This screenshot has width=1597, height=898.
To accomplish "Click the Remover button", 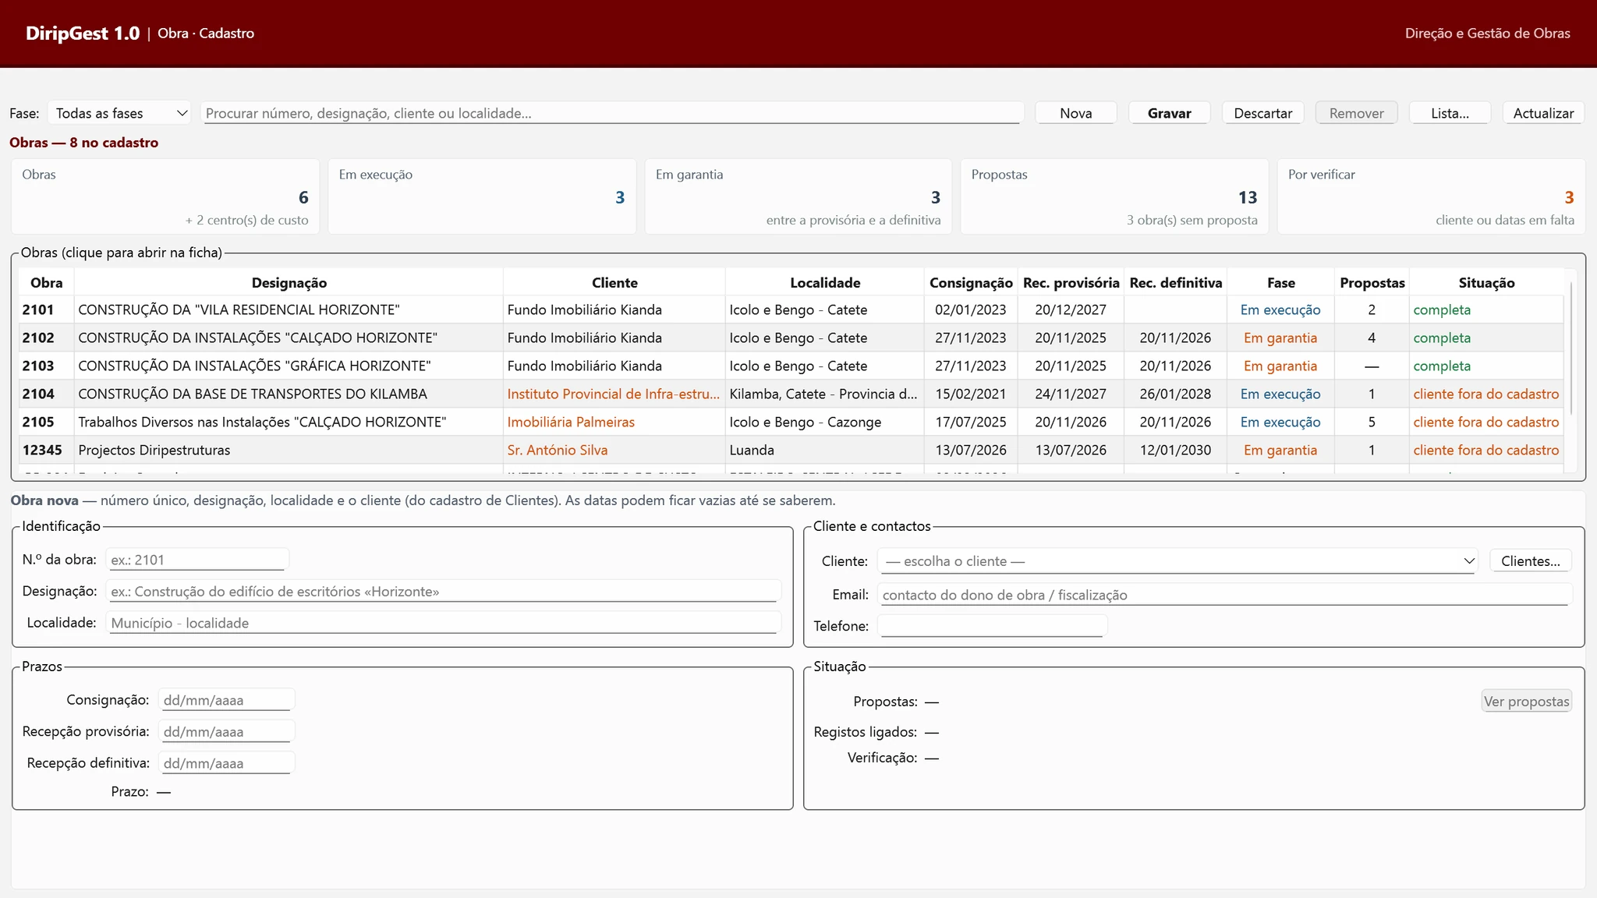I will pos(1357,113).
